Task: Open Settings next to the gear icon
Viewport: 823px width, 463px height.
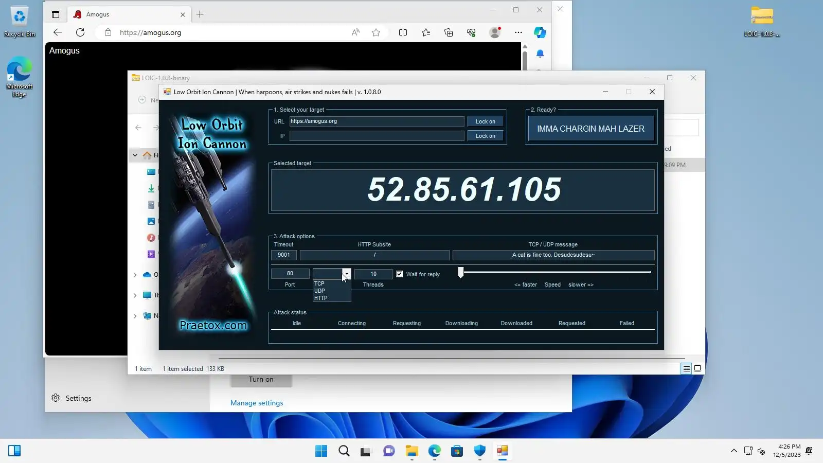Action: [x=78, y=398]
